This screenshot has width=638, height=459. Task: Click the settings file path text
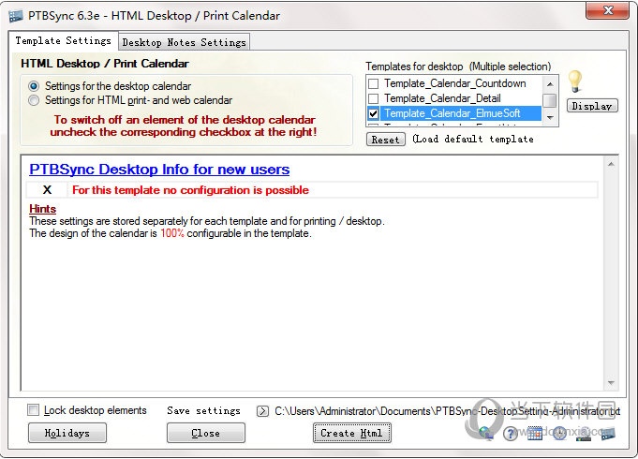(447, 411)
